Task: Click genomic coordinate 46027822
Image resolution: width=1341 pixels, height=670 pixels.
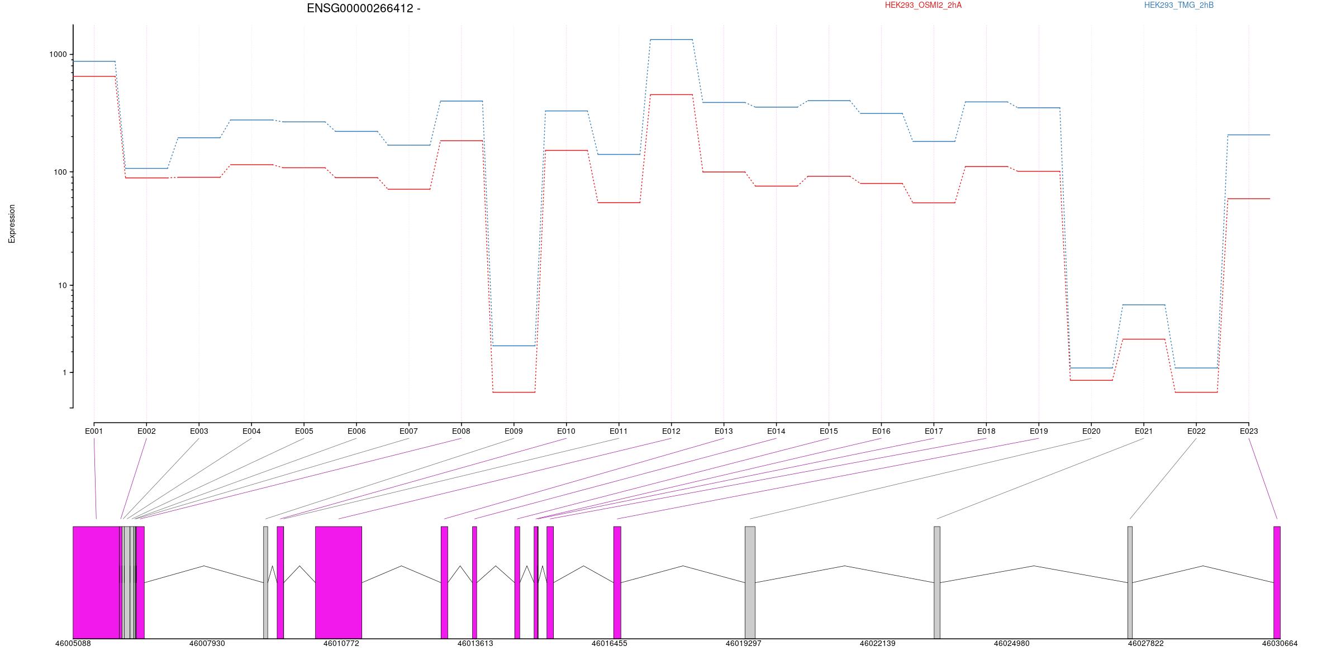Action: (x=1146, y=643)
